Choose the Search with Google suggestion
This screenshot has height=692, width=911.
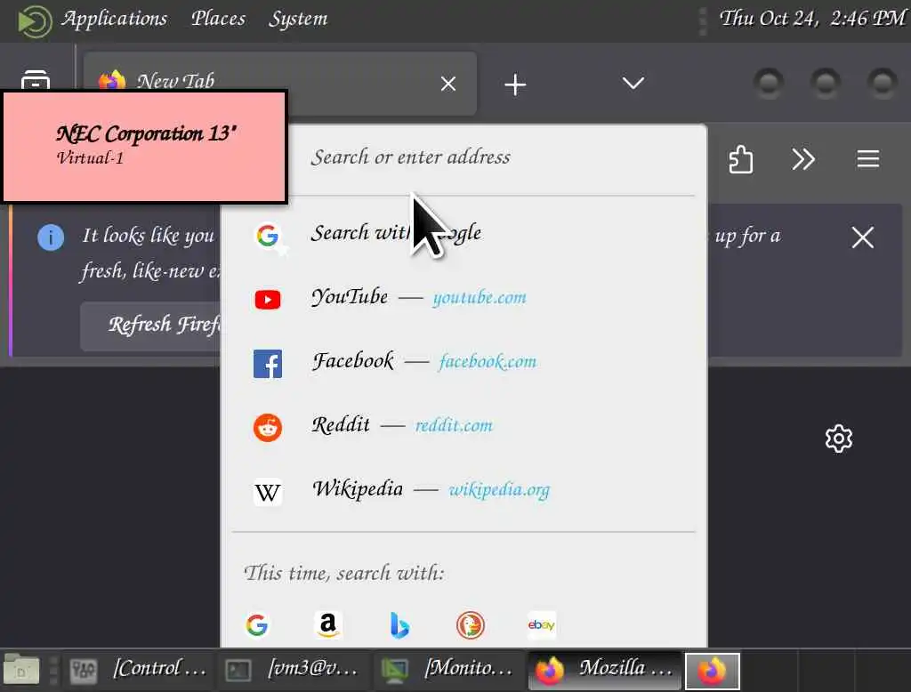(464, 234)
